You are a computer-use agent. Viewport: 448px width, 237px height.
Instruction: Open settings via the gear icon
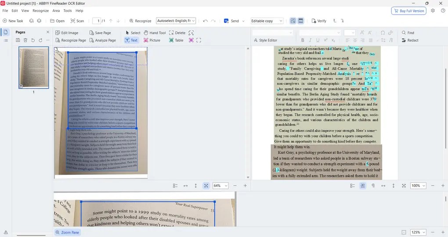[433, 11]
